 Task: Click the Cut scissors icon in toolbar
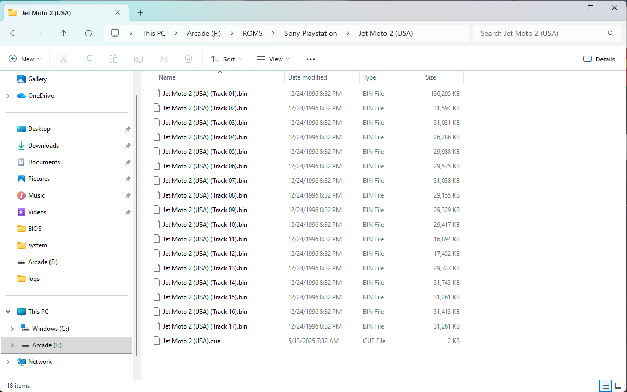point(64,59)
